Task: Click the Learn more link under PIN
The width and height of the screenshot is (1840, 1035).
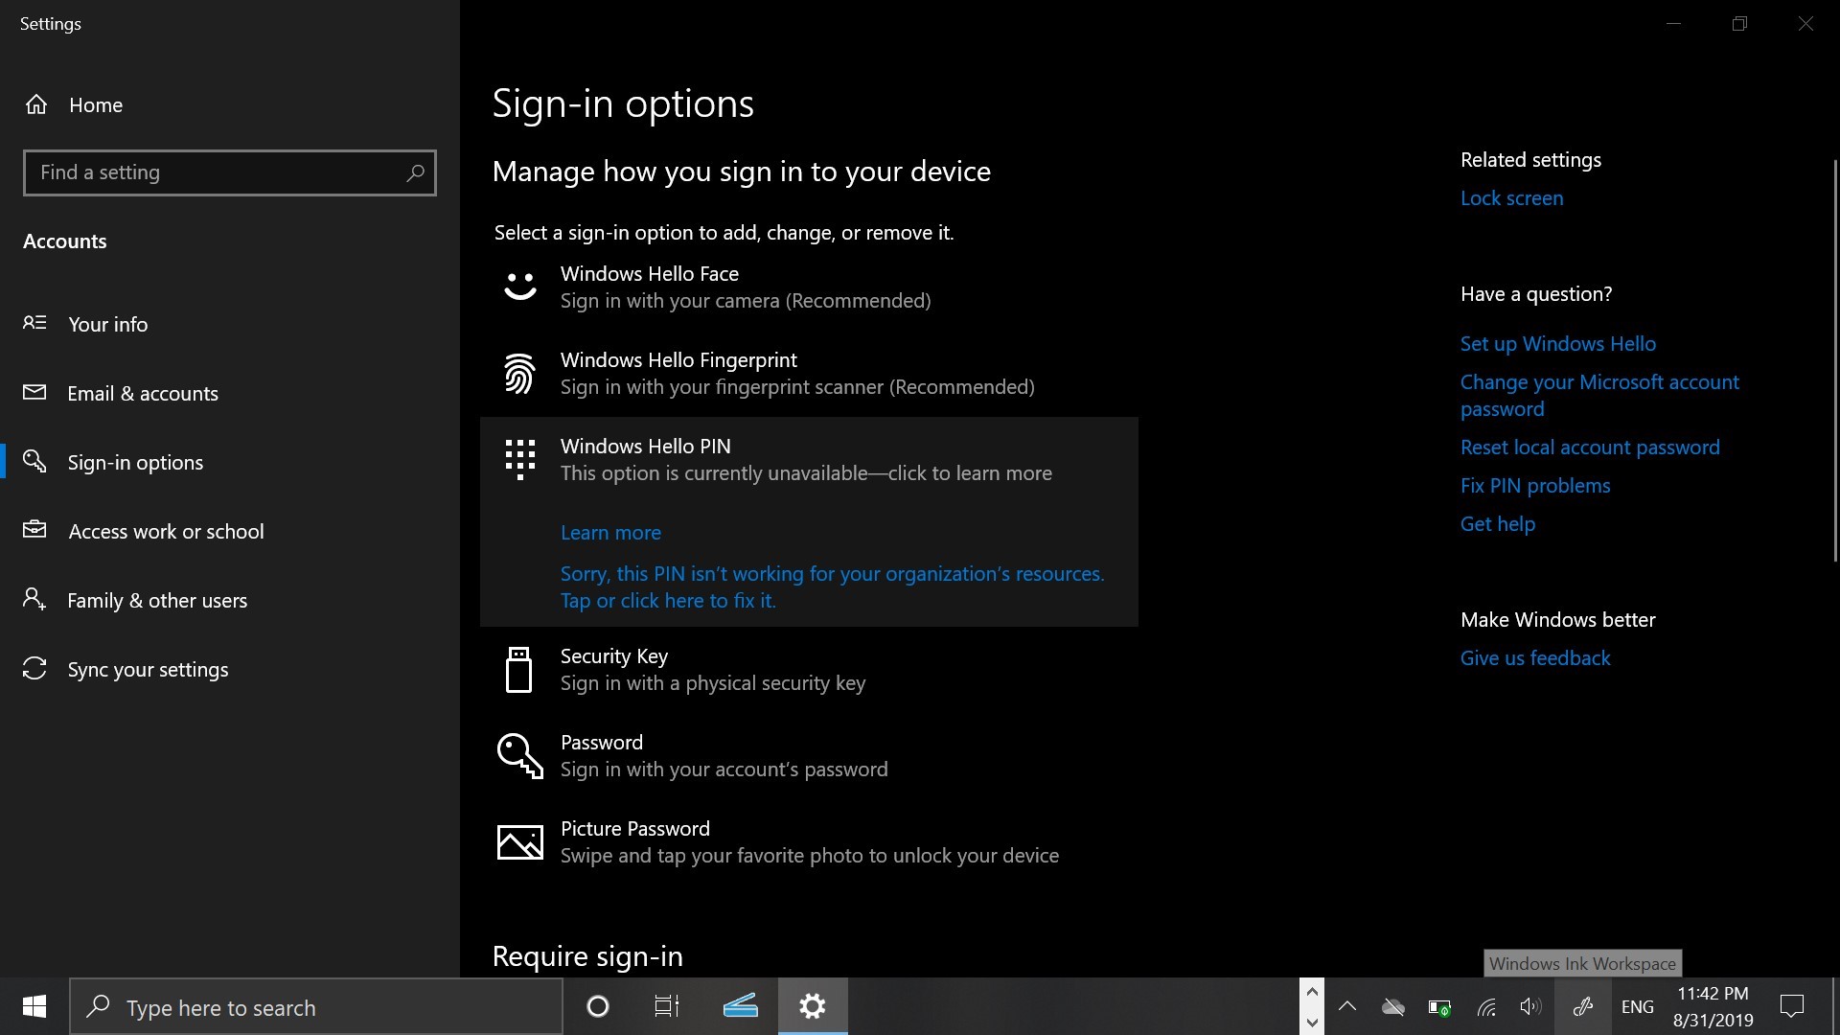Action: [x=610, y=533]
